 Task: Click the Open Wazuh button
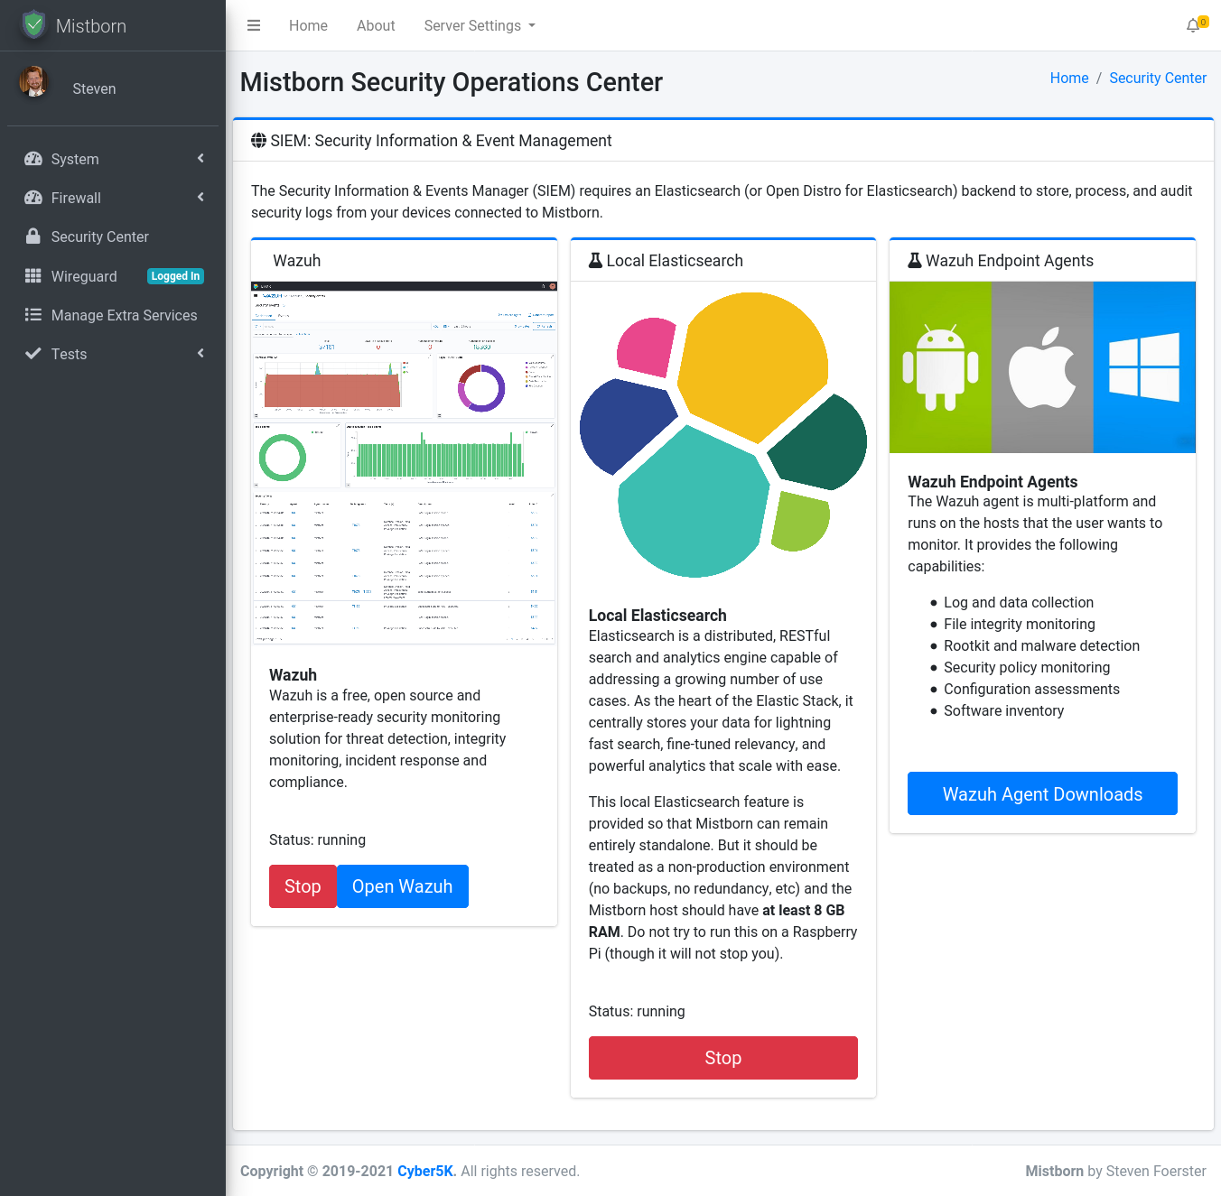[x=403, y=886]
